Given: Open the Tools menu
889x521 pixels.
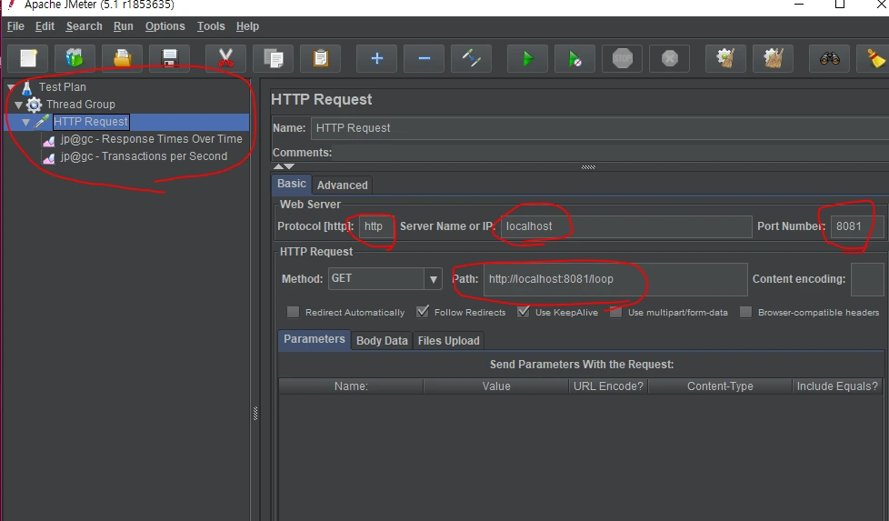Looking at the screenshot, I should point(211,26).
